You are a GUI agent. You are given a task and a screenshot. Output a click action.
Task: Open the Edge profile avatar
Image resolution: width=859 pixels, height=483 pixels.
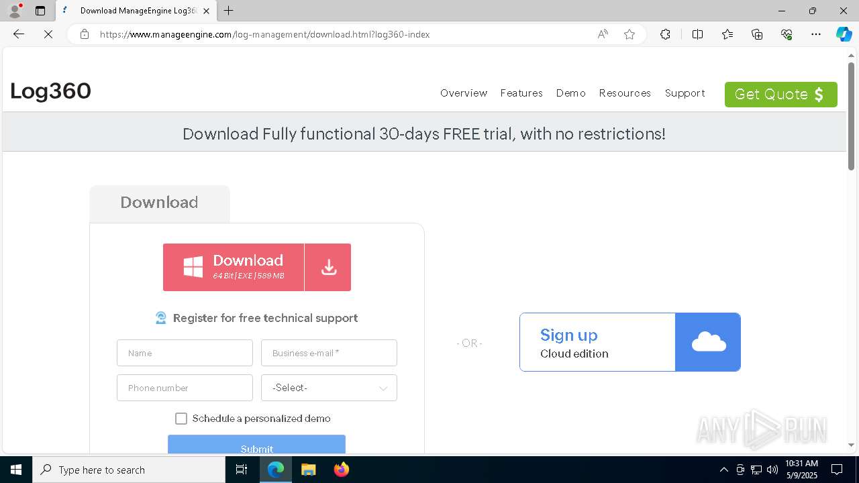pos(14,11)
